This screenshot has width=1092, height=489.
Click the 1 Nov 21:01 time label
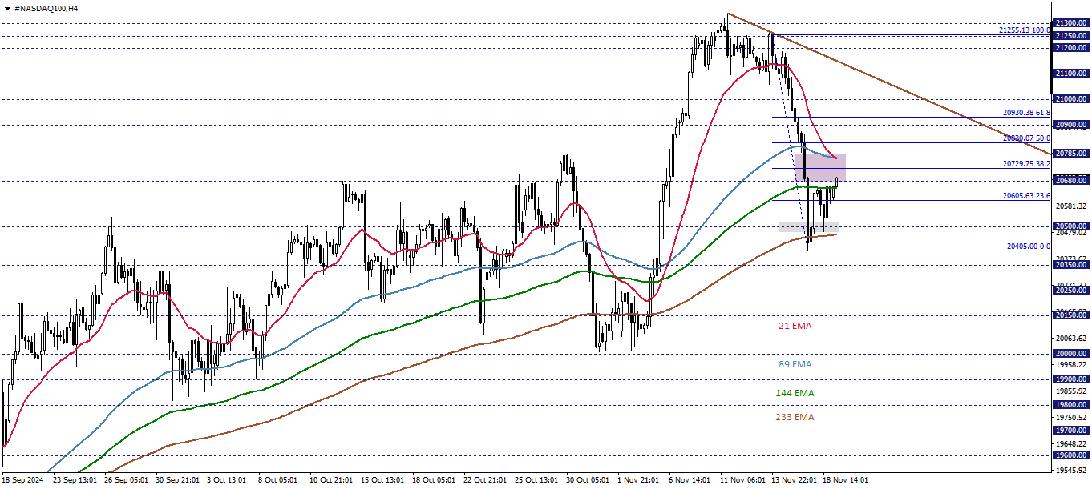(638, 480)
